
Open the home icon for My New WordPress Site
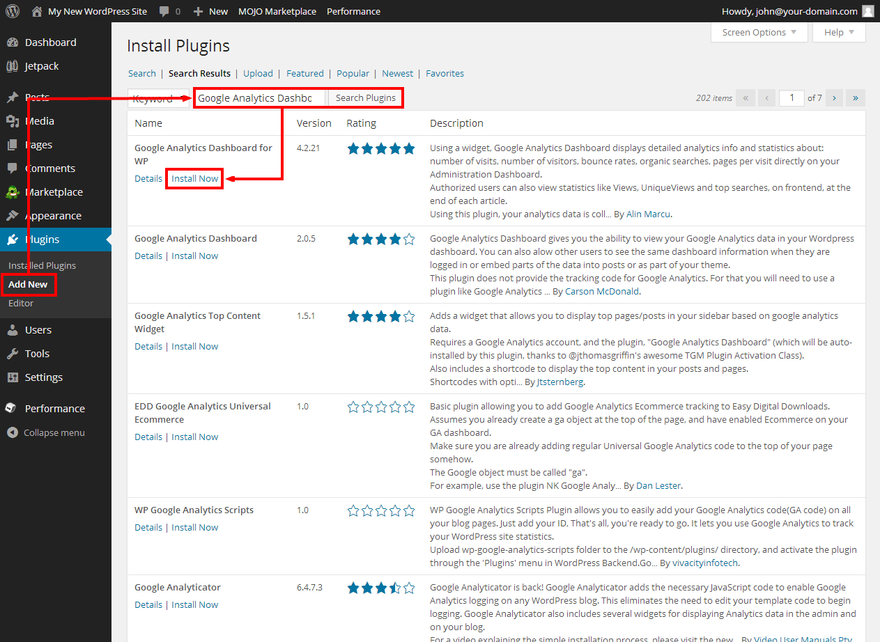(x=36, y=11)
